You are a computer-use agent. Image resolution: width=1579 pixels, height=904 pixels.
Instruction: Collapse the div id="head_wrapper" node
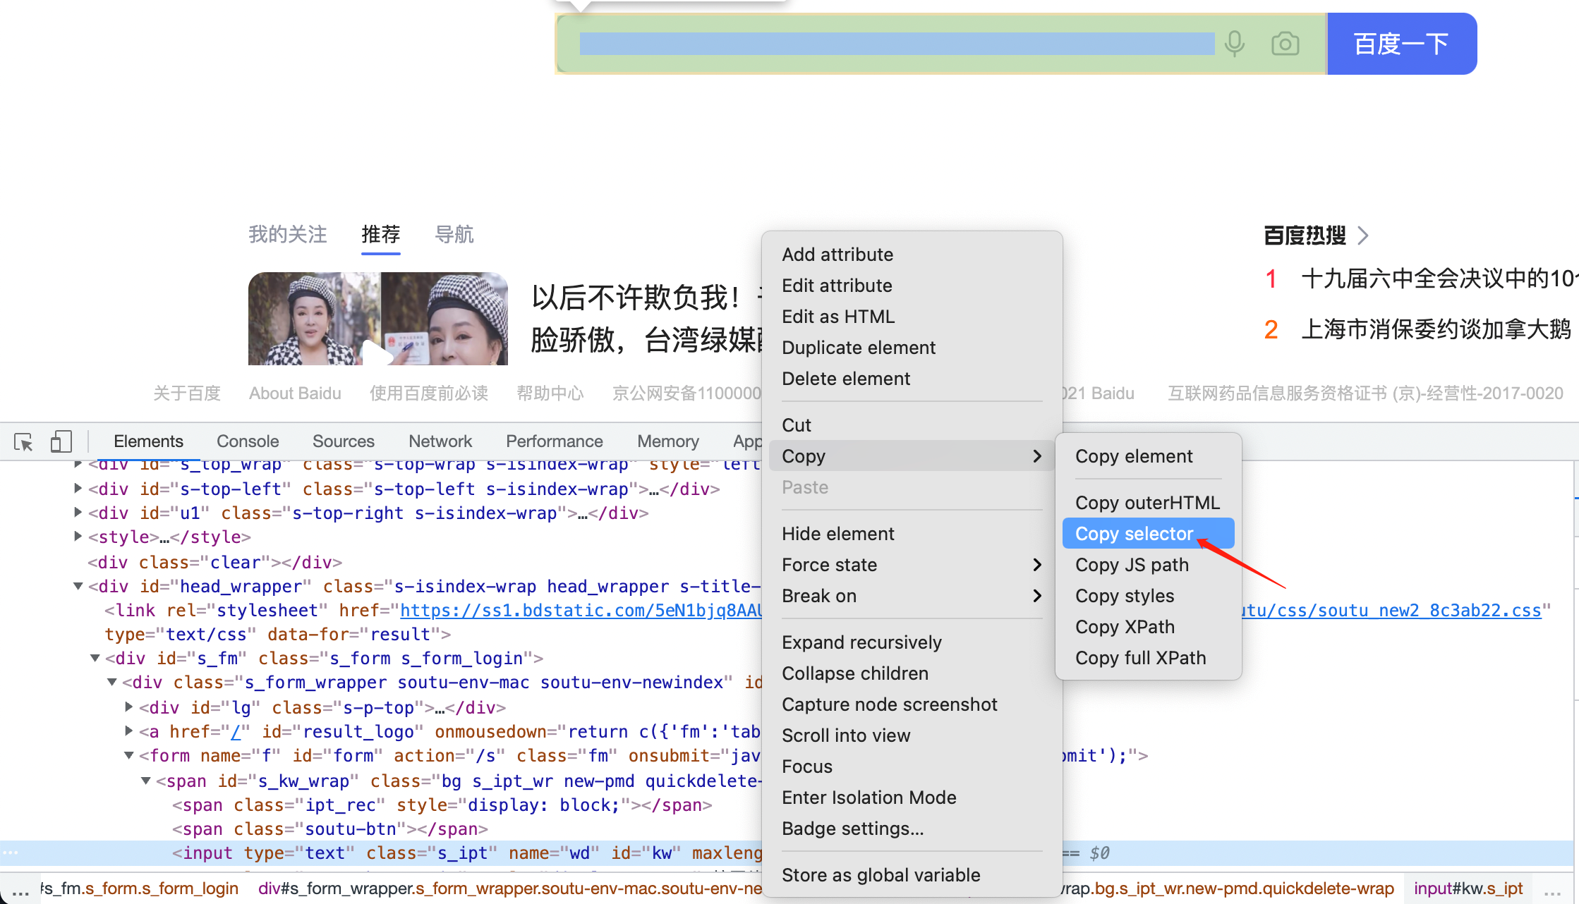coord(78,586)
